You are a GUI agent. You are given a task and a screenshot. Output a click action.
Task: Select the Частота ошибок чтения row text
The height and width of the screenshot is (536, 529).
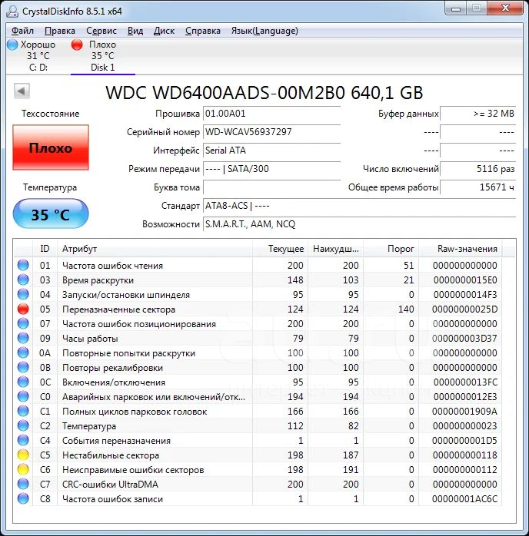112,266
